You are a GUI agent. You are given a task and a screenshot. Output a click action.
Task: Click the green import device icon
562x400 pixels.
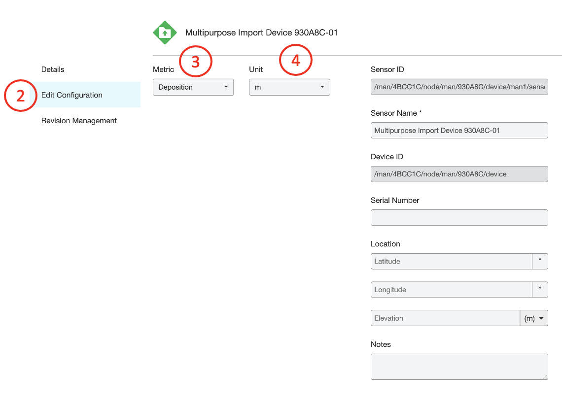165,32
